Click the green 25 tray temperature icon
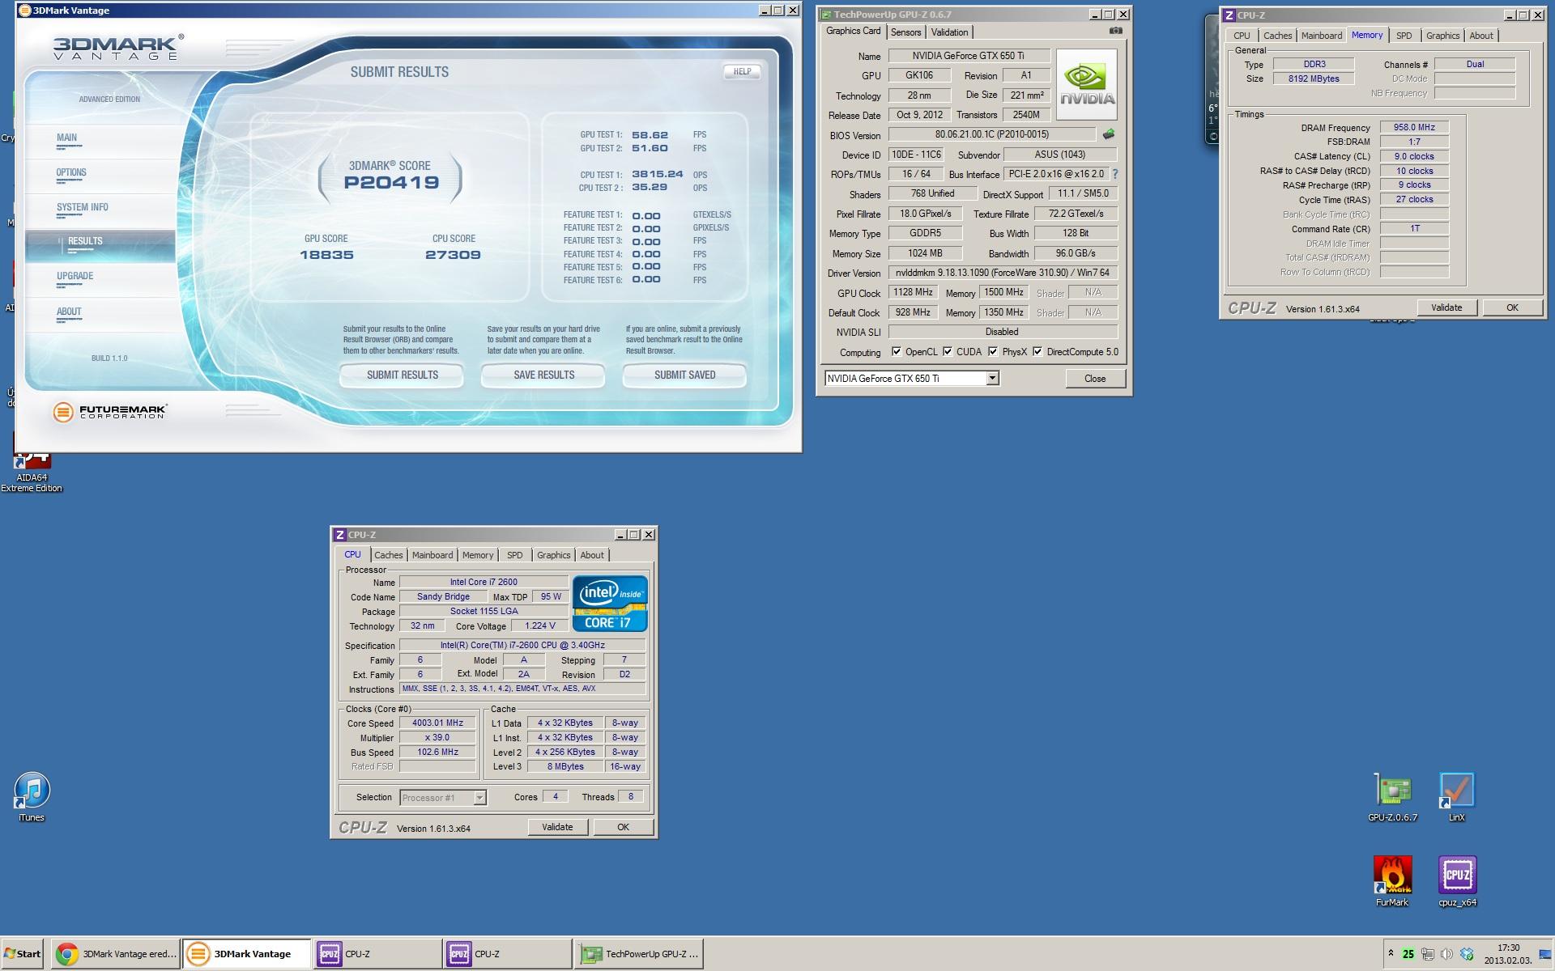The width and height of the screenshot is (1555, 971). (1408, 954)
